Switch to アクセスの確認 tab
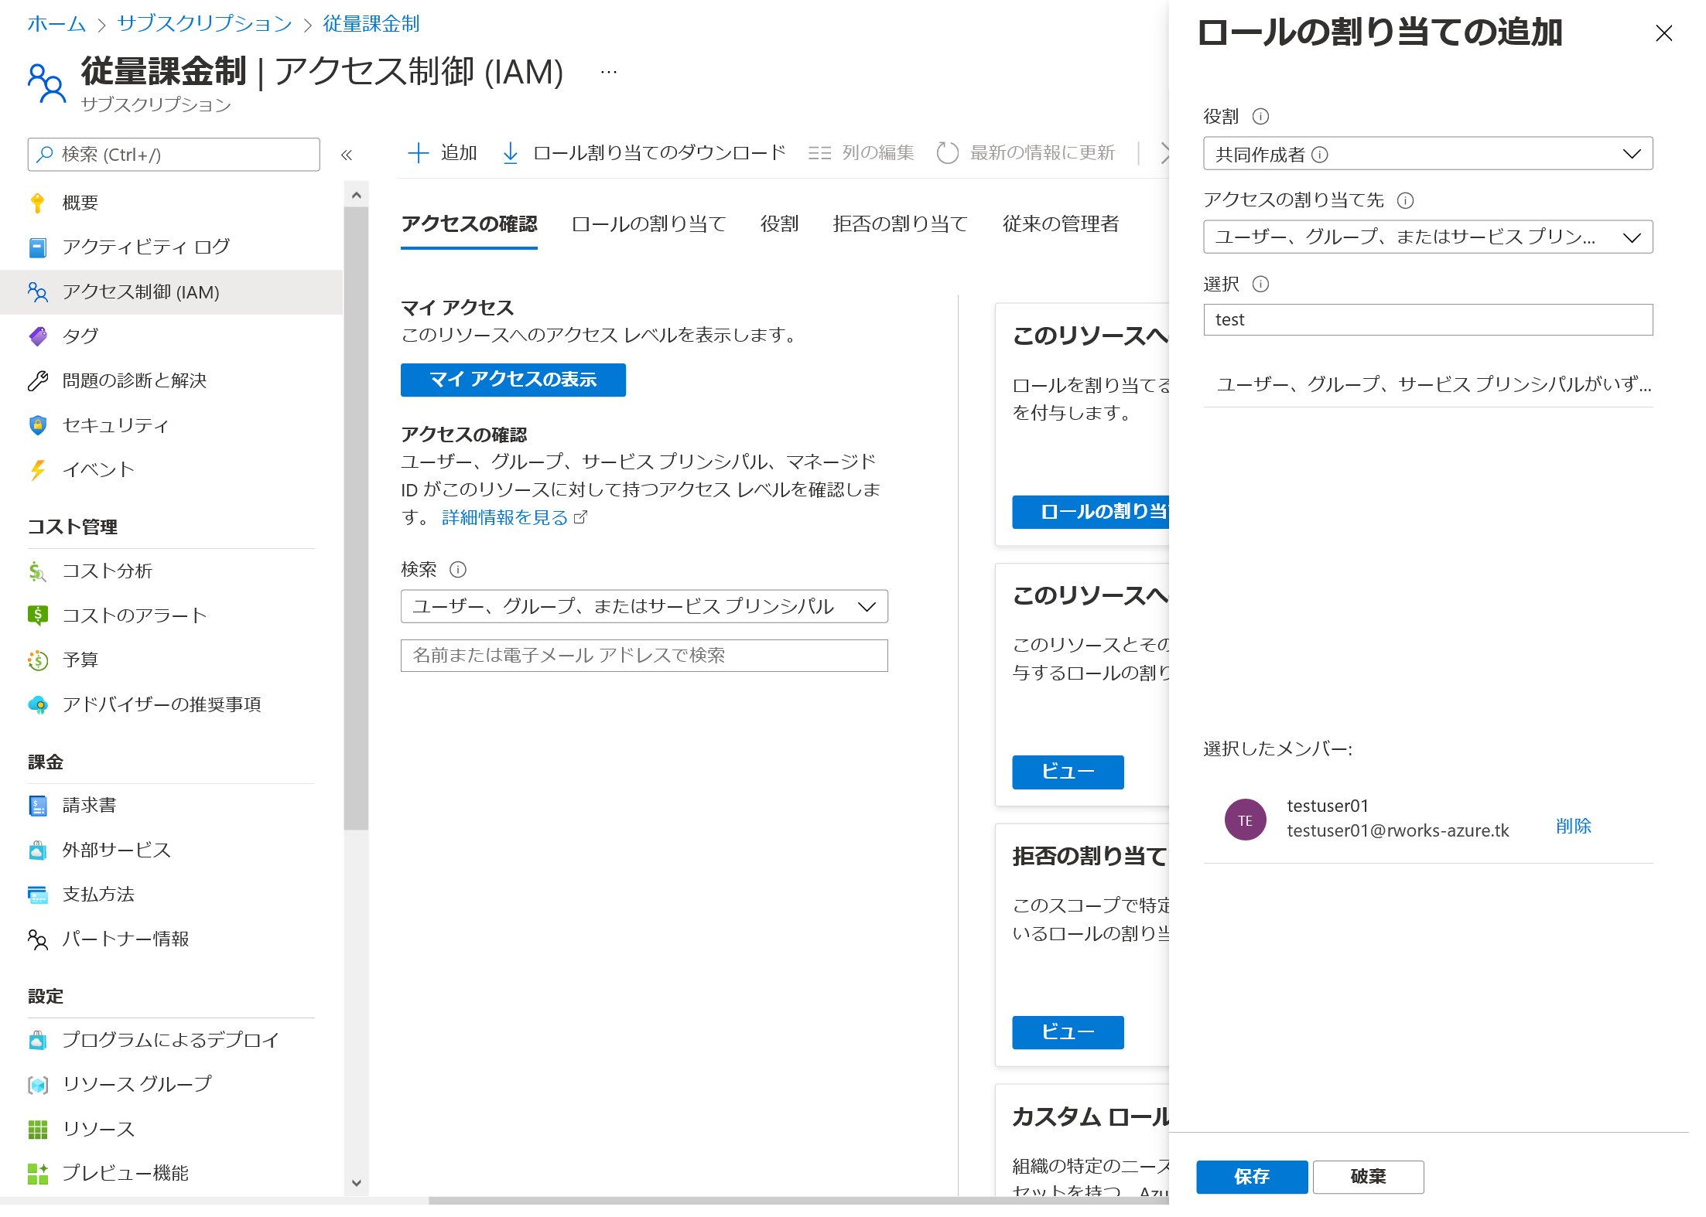The image size is (1706, 1217). pyautogui.click(x=469, y=224)
